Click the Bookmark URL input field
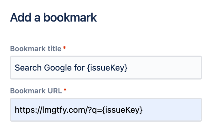This screenshot has height=124, width=219. [x=106, y=110]
